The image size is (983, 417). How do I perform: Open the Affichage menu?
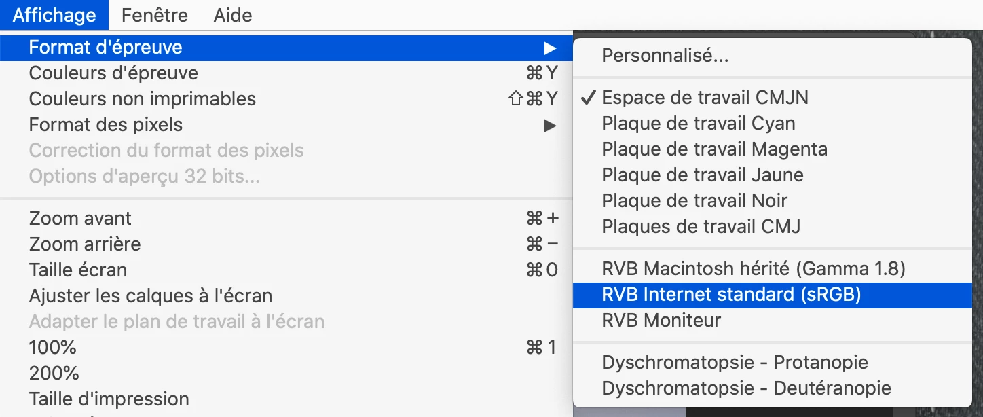(x=54, y=15)
